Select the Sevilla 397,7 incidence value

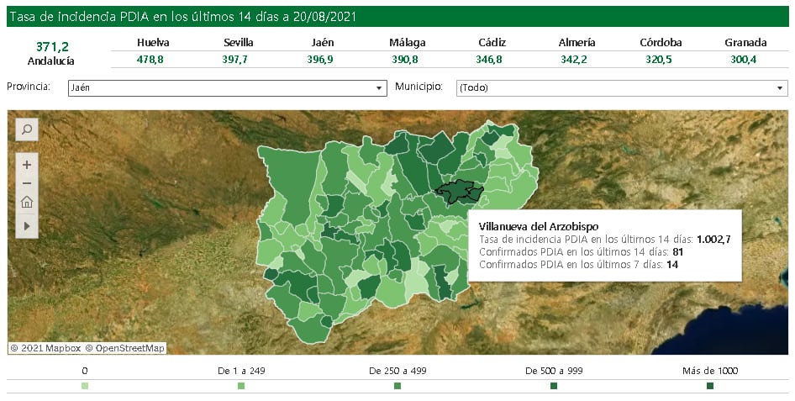[x=239, y=60]
